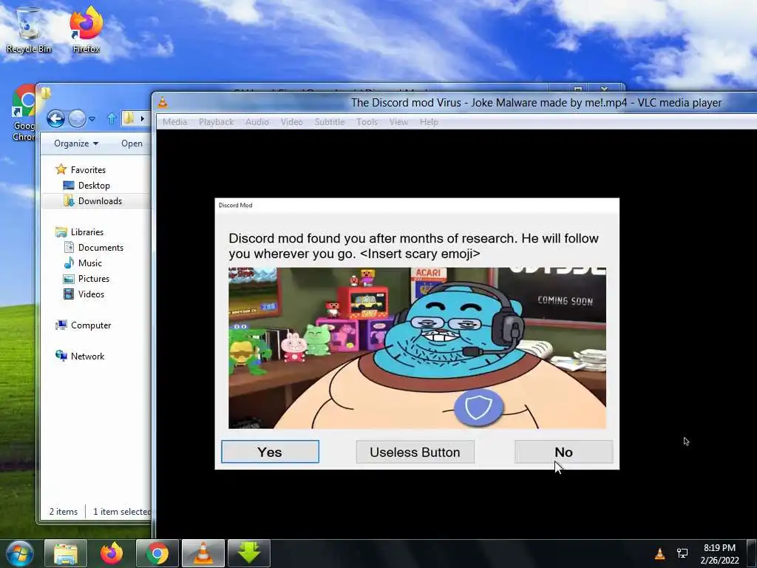This screenshot has height=568, width=757.
Task: Open File Explorer from the taskbar
Action: point(66,553)
